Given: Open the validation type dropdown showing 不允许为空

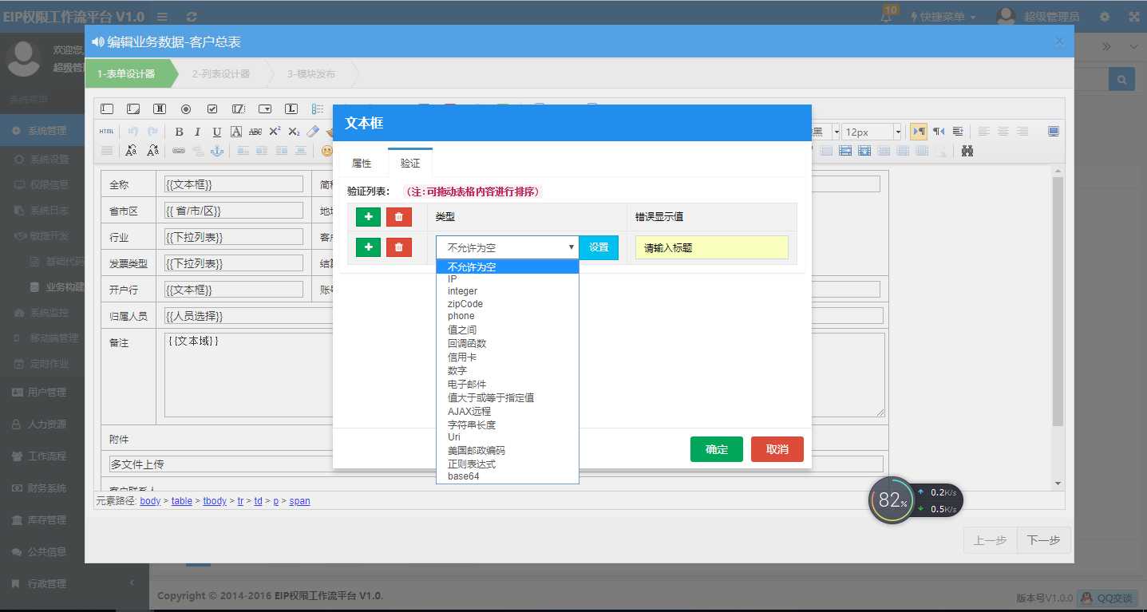Looking at the screenshot, I should 507,247.
